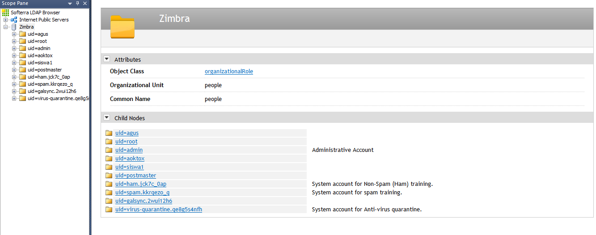The width and height of the screenshot is (596, 235).
Task: Pin the Scope Pane with pushpin icon
Action: [x=78, y=3]
